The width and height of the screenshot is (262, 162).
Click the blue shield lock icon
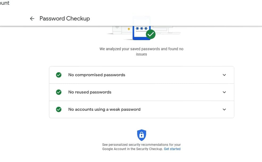click(x=142, y=135)
